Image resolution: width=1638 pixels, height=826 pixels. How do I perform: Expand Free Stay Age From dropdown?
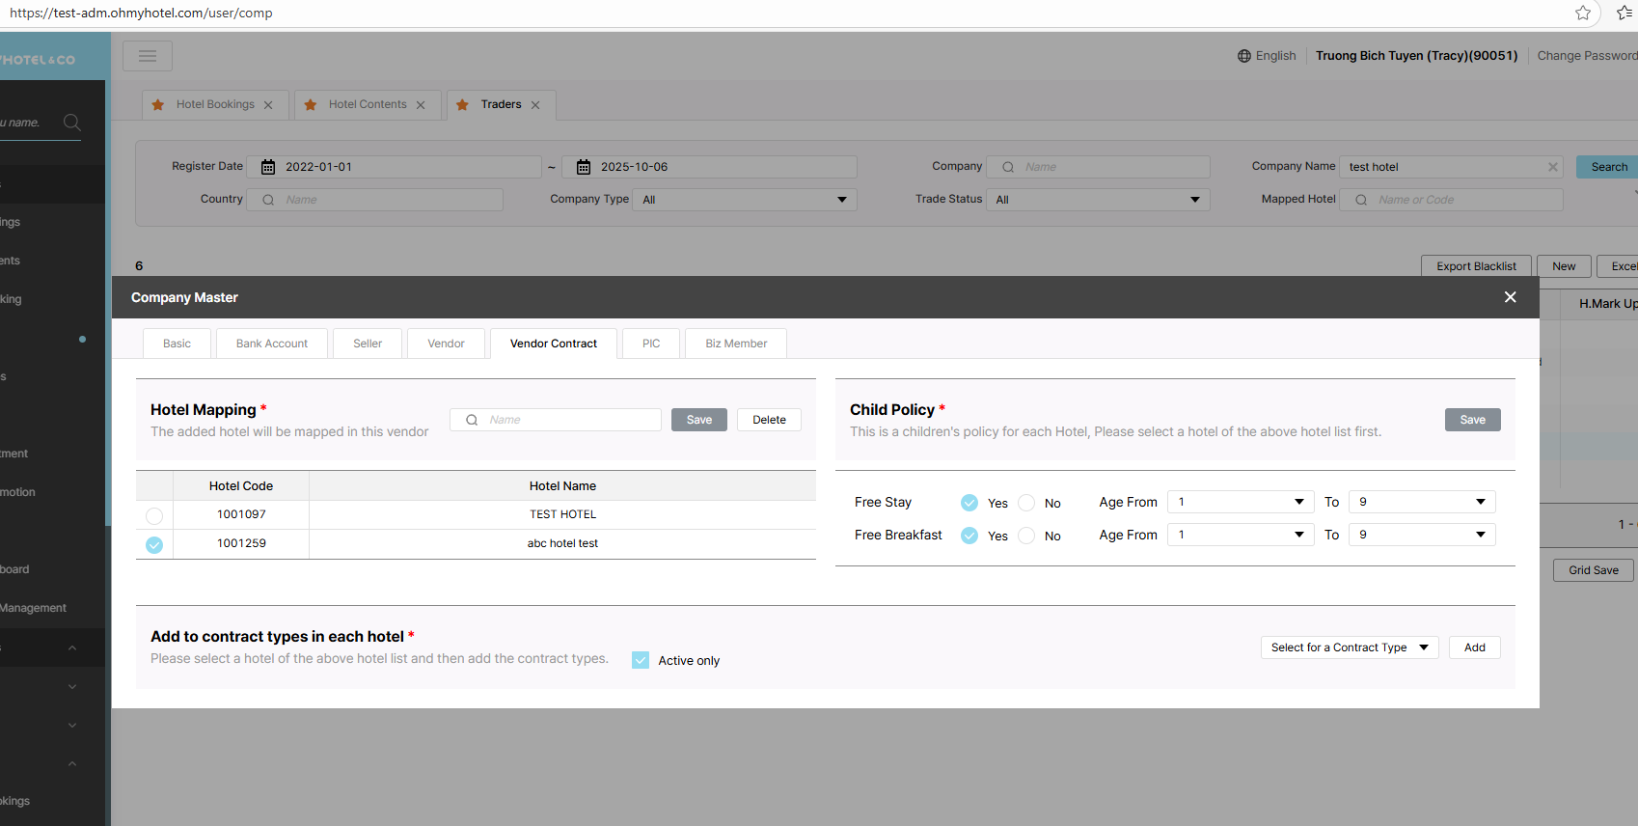coord(1240,502)
